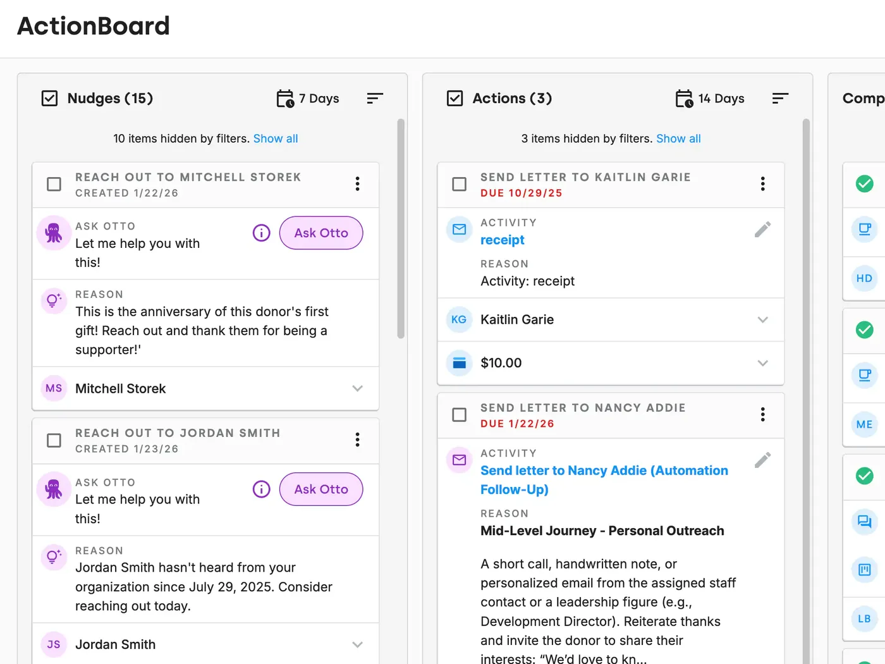Viewport: 885px width, 664px height.
Task: Click the Mid-Level Journey - Personal Outreach text
Action: [602, 531]
